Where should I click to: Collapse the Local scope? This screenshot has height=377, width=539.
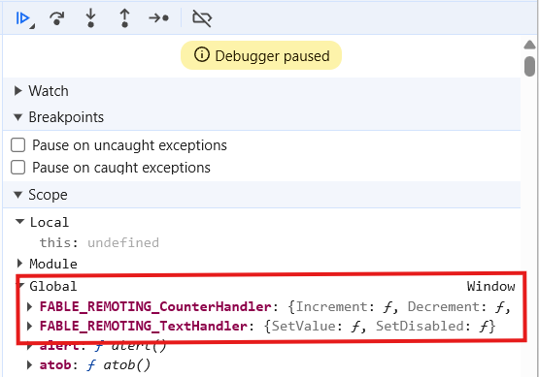pyautogui.click(x=20, y=222)
